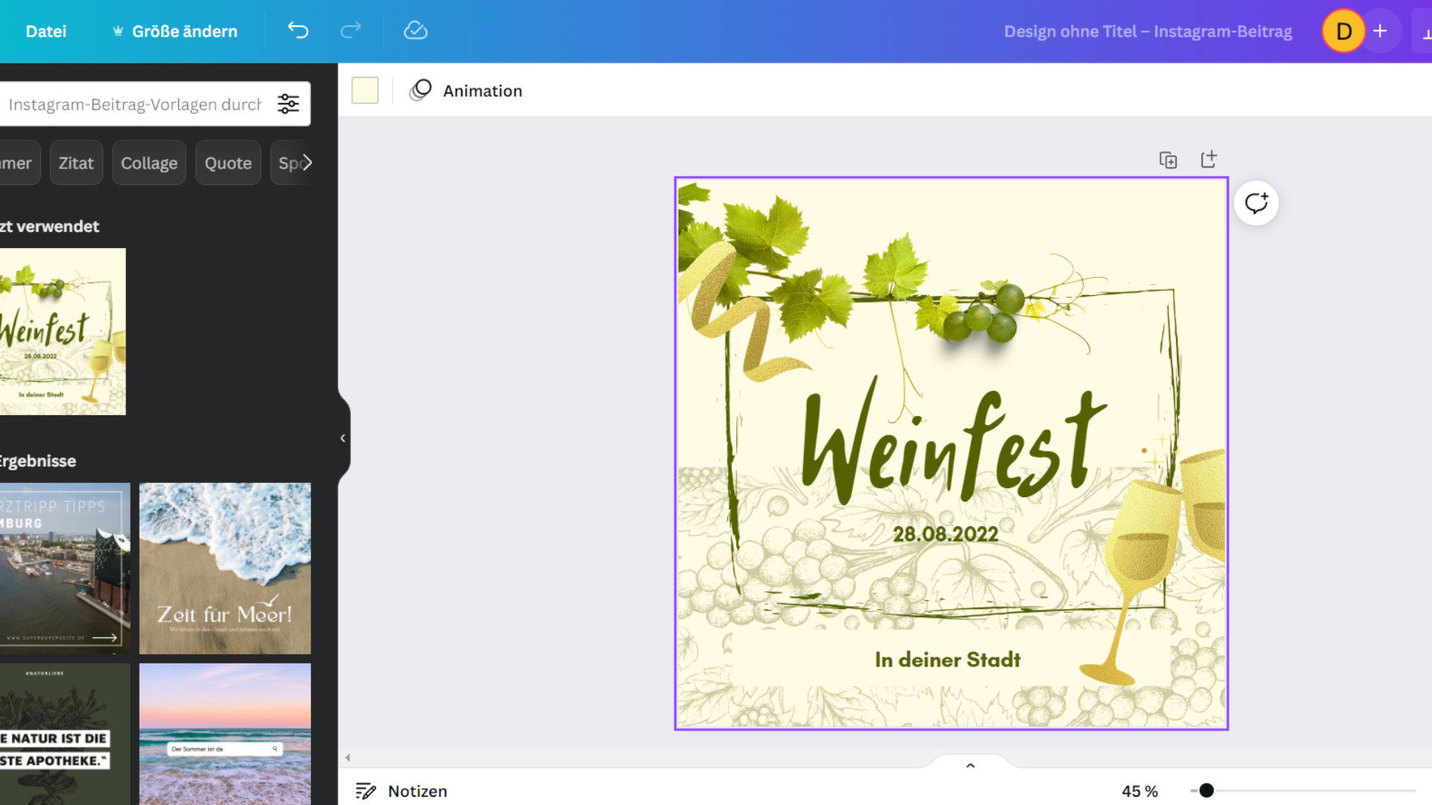The width and height of the screenshot is (1432, 805).
Task: Select the Zitat template category tag
Action: click(76, 163)
